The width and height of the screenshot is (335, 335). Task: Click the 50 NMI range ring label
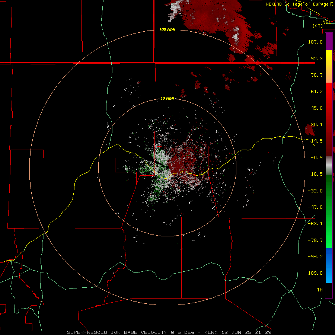pos(167,99)
